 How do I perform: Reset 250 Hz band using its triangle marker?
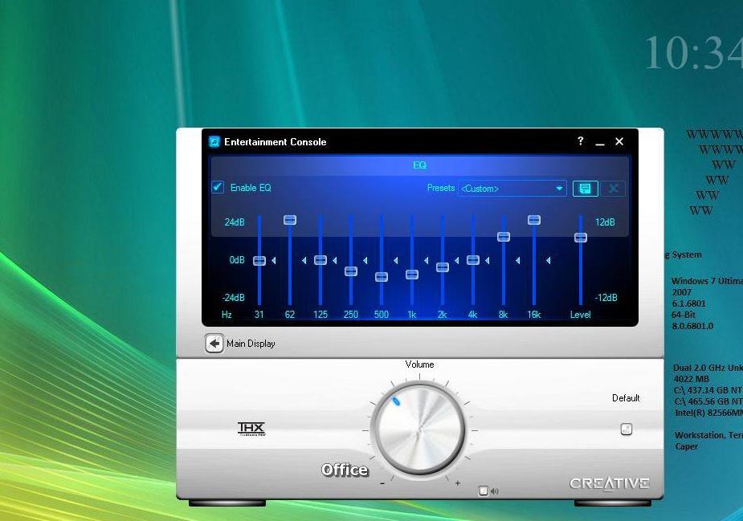[365, 260]
